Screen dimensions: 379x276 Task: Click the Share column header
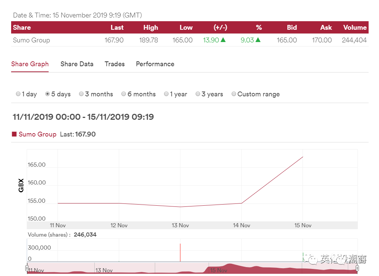22,28
